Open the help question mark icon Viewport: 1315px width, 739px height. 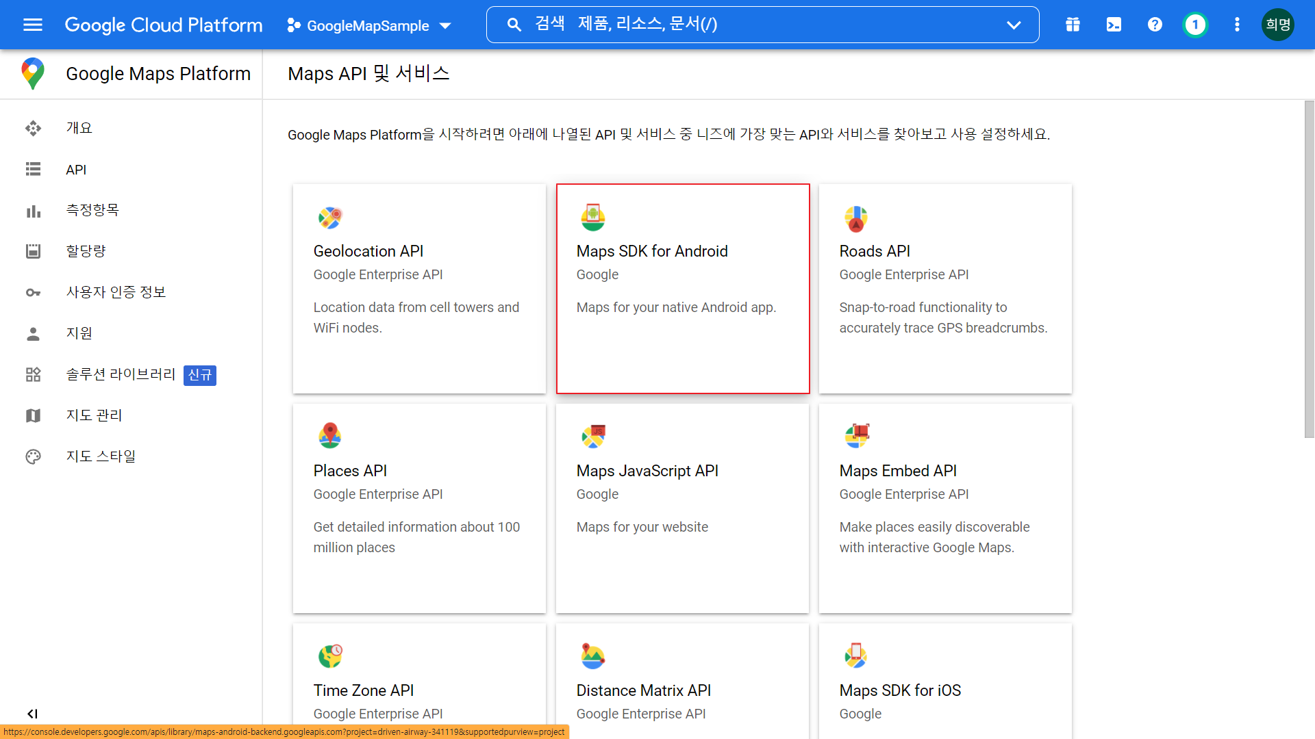click(1155, 25)
